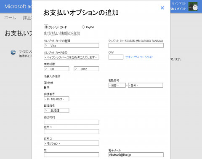Click the 姓 last name field
This screenshot has height=159, width=202.
[x=72, y=155]
